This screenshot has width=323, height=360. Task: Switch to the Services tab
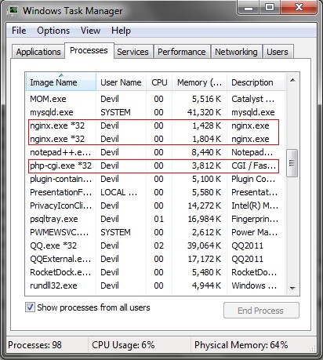(132, 52)
